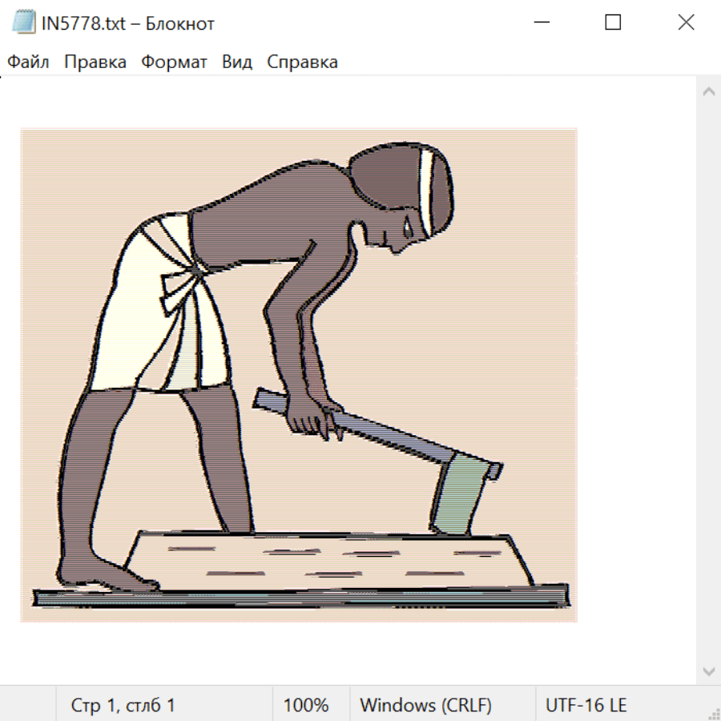Click the Windows (CRLF) status indicator
Image resolution: width=721 pixels, height=721 pixels.
pos(425,706)
